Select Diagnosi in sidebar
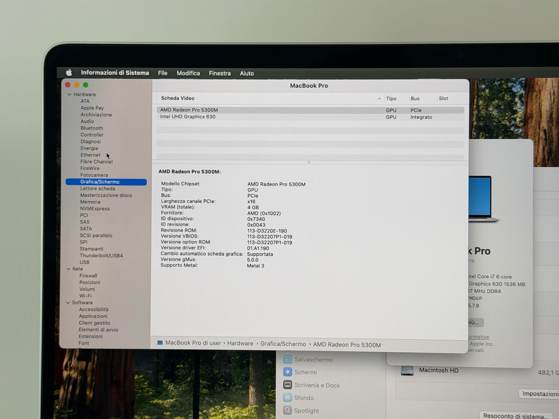559x419 pixels. pyautogui.click(x=91, y=141)
